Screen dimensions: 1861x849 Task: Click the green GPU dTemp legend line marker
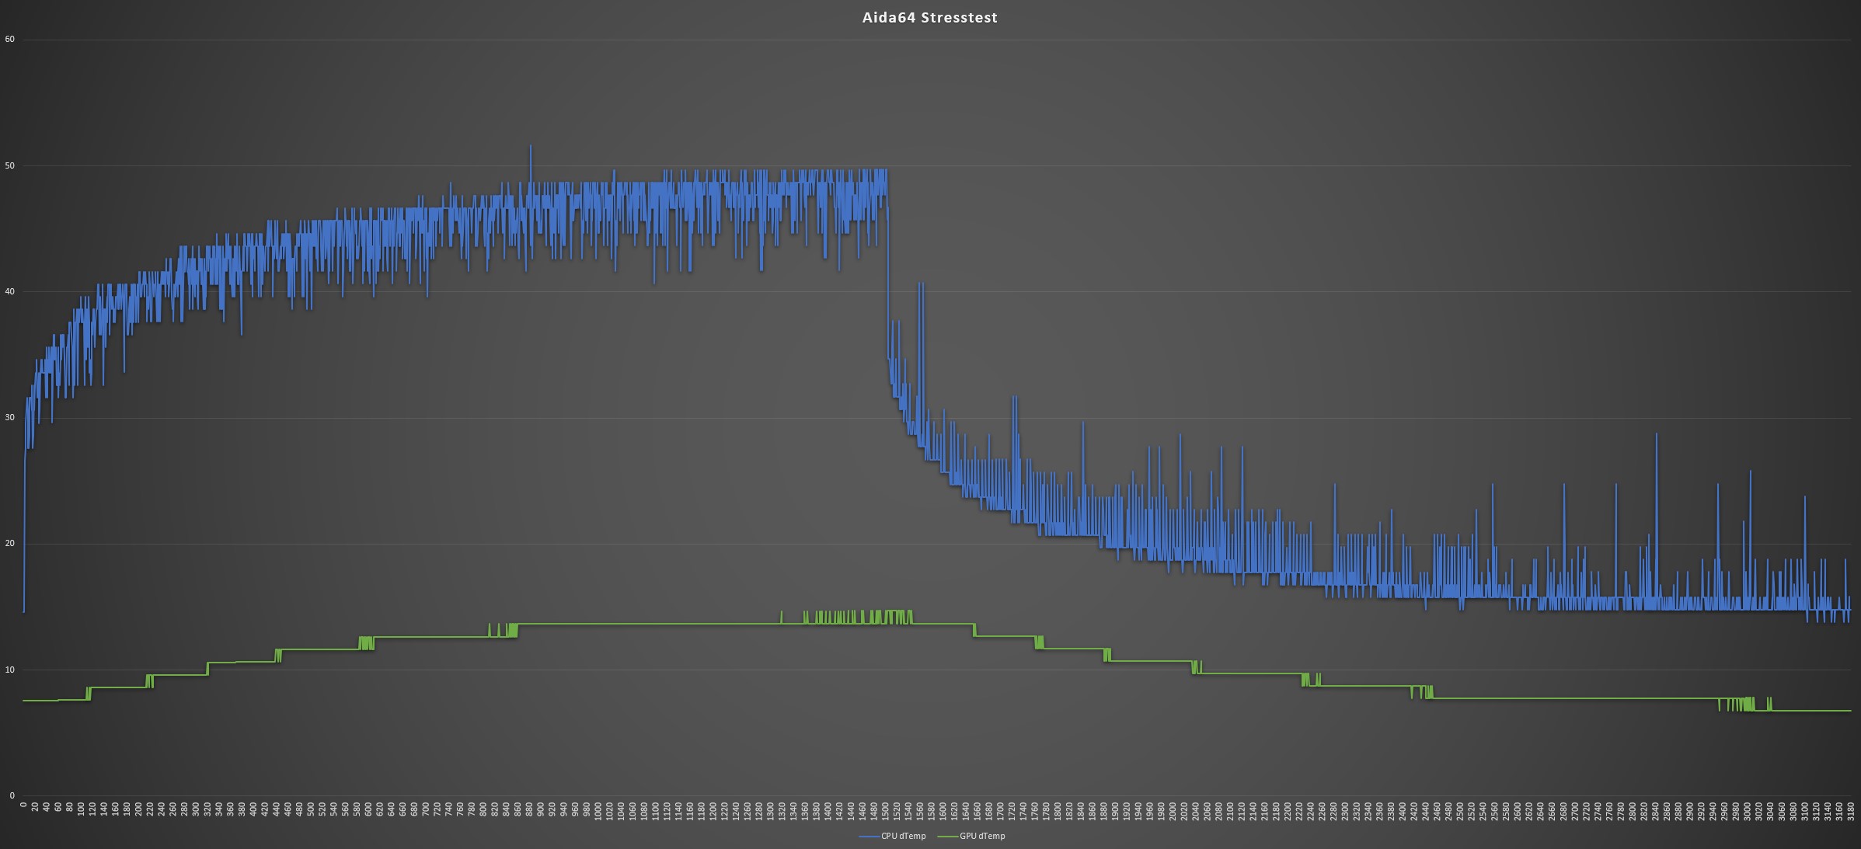(948, 837)
